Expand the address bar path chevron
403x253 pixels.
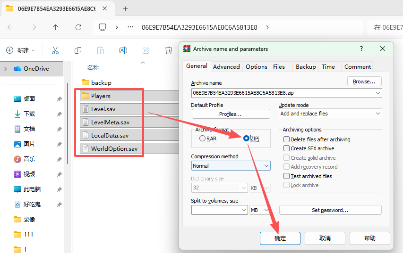(267, 27)
